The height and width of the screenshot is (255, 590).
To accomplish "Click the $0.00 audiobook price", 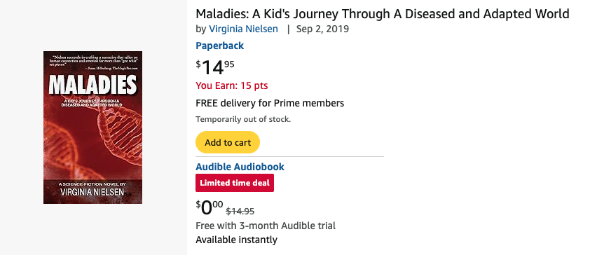I will [x=210, y=208].
